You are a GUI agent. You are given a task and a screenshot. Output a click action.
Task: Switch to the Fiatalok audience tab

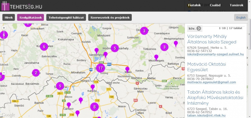point(194,5)
